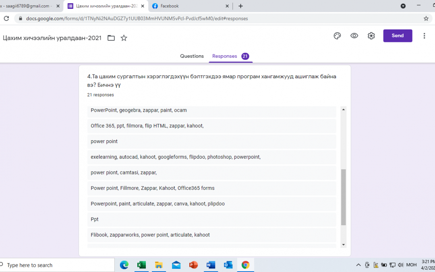Open network status tray icon
The height and width of the screenshot is (272, 435).
click(392, 265)
